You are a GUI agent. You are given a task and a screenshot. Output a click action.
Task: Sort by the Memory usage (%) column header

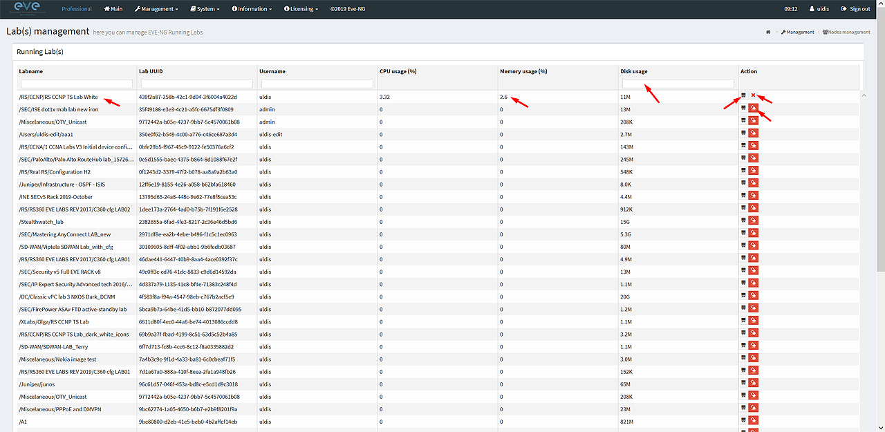tap(523, 71)
